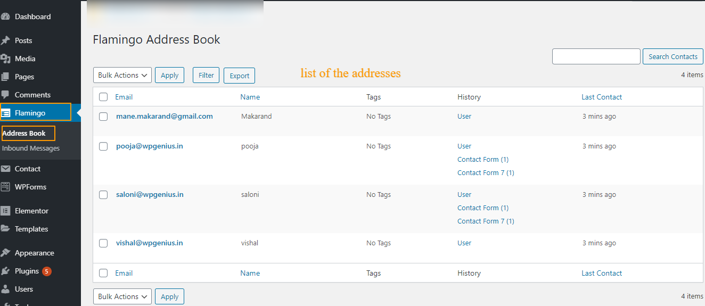
Task: Click Contact Form 7 (1) in pooja row
Action: pos(486,172)
